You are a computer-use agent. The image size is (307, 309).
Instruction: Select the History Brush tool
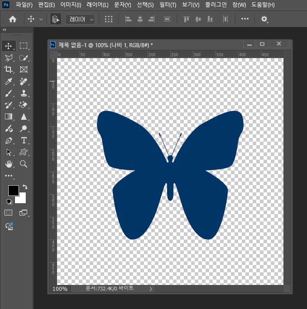pos(9,105)
